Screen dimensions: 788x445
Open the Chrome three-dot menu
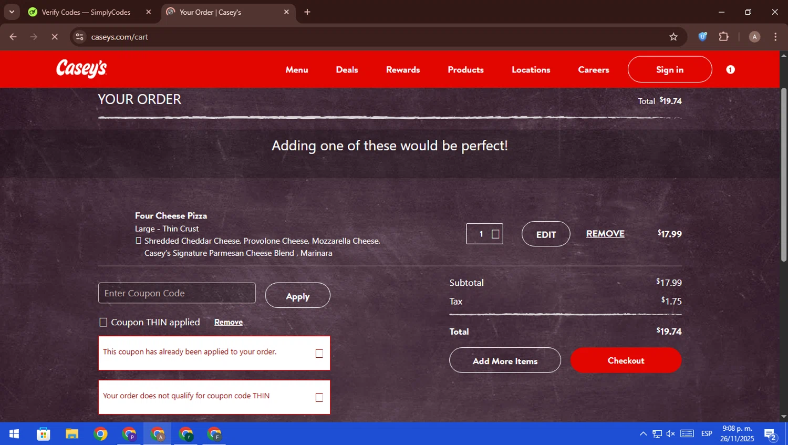(775, 37)
